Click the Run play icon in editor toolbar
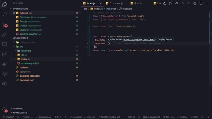Screen dimensions: 212x119 [x=170, y=3]
